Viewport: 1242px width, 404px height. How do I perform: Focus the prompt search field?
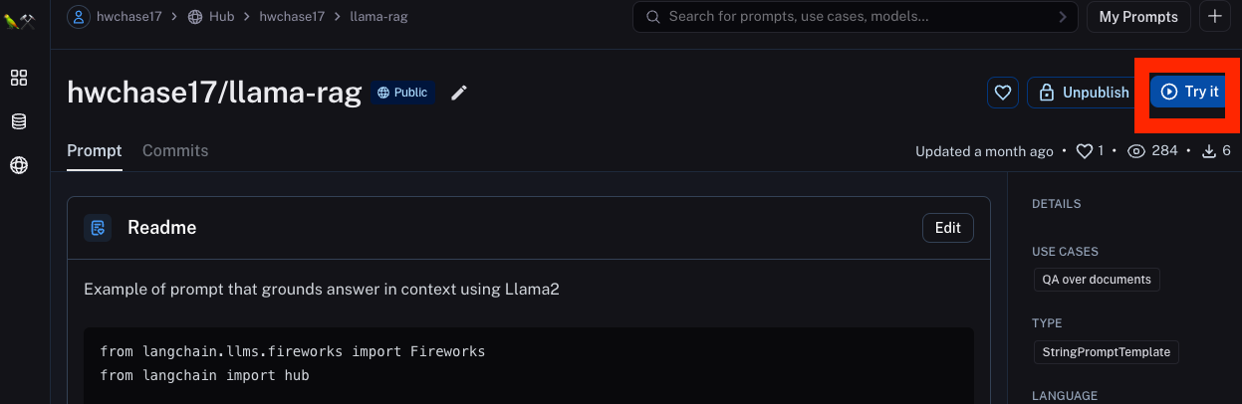857,17
